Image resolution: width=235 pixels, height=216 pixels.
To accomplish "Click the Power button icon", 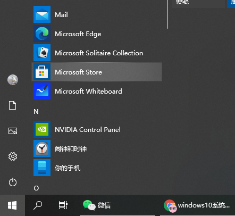I will tap(13, 182).
